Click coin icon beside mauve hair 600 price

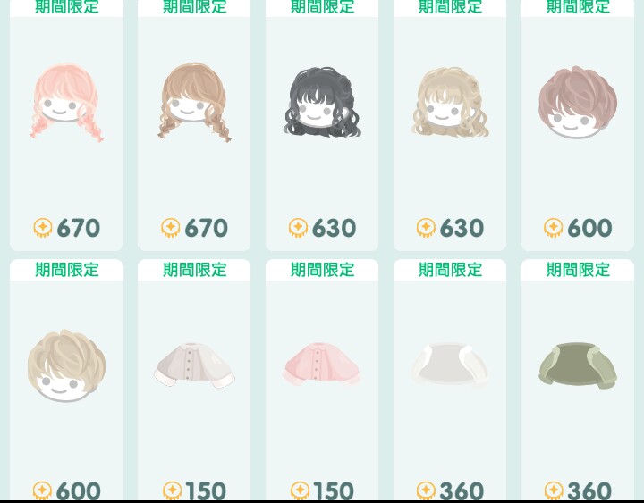[554, 228]
